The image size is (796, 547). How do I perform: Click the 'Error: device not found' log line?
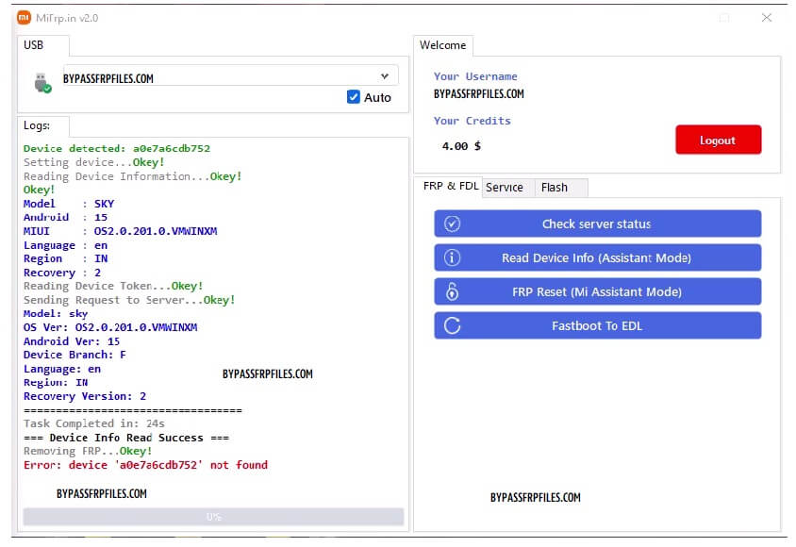pyautogui.click(x=145, y=465)
